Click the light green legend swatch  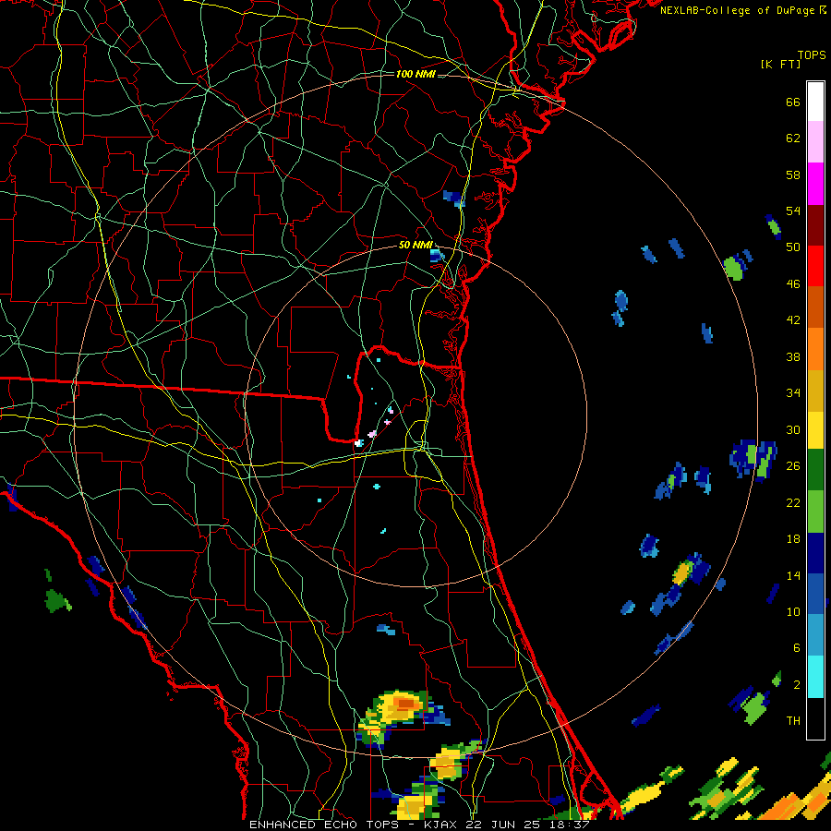pyautogui.click(x=815, y=512)
